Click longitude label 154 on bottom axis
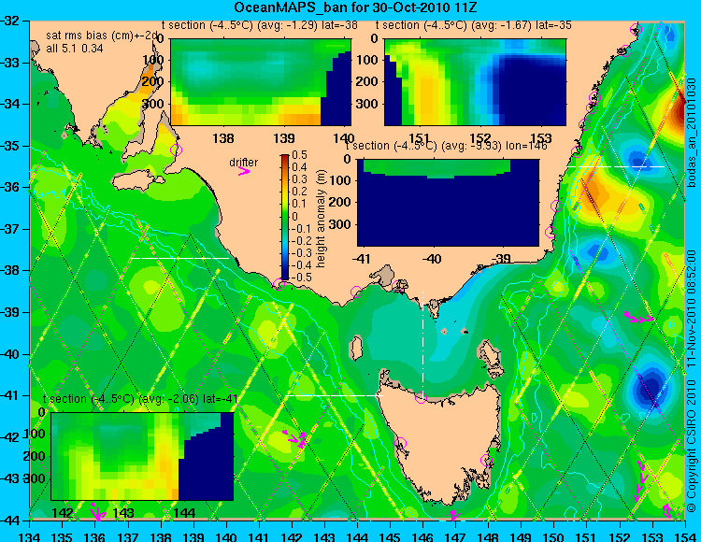Image resolution: width=701 pixels, height=542 pixels. tap(685, 536)
